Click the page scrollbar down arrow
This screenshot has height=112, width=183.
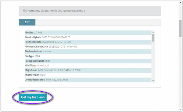(180, 109)
